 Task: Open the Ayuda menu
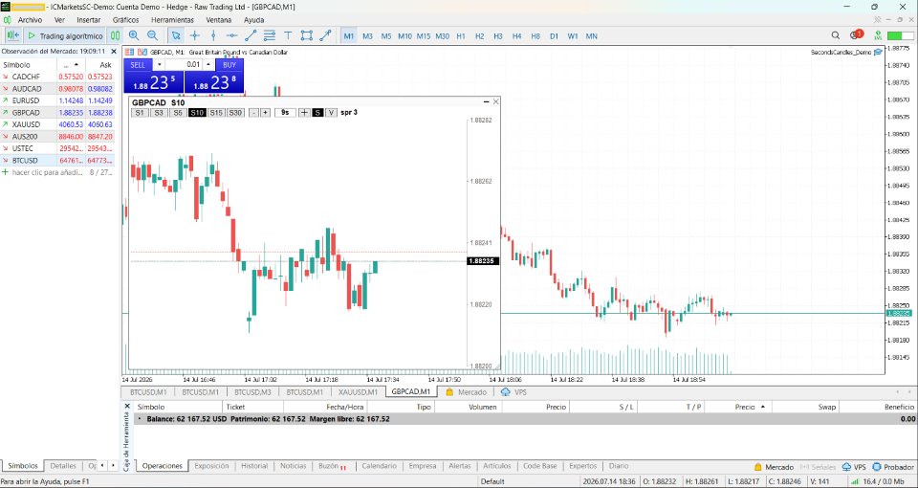254,20
